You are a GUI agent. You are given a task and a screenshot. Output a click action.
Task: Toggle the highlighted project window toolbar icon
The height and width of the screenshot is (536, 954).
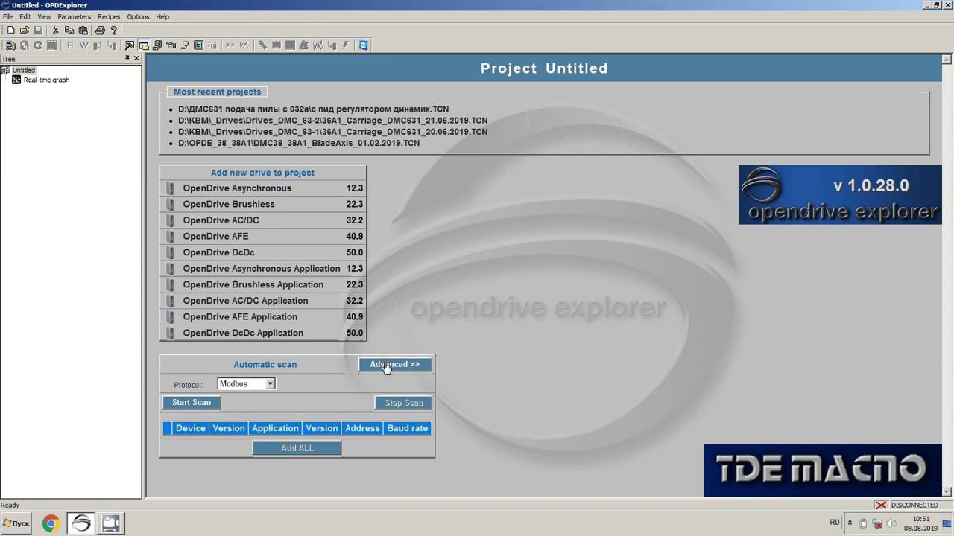point(144,45)
